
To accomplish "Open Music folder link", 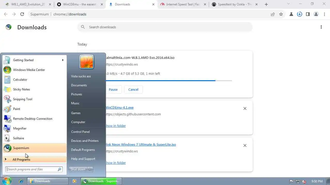I will click(75, 103).
